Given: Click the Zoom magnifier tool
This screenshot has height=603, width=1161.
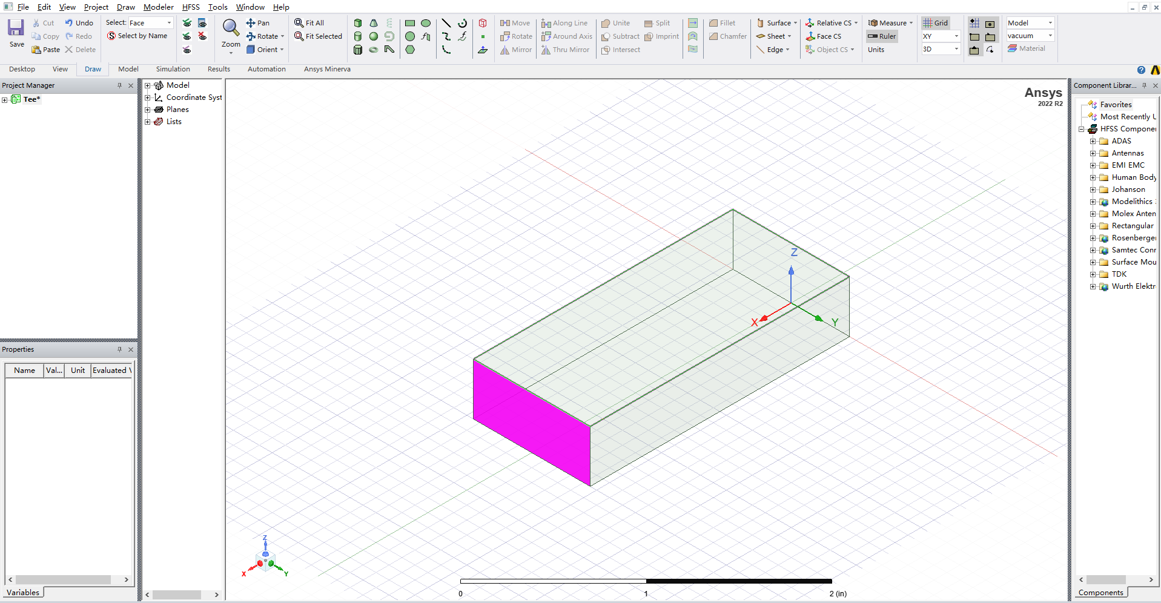Looking at the screenshot, I should pyautogui.click(x=230, y=27).
